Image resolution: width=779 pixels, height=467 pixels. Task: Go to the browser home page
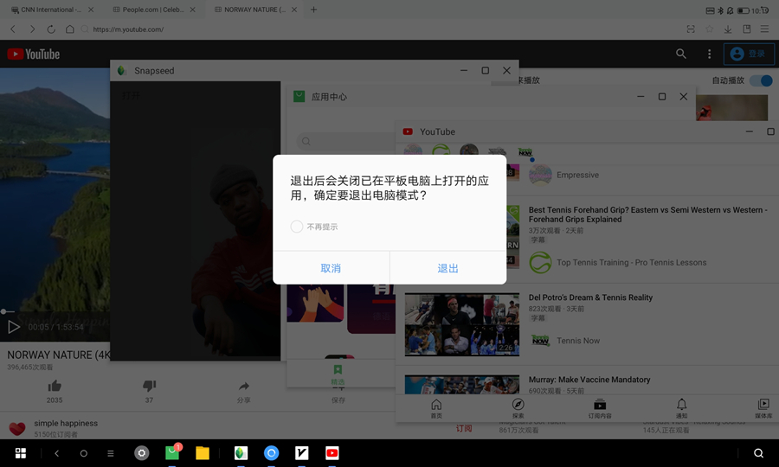click(70, 29)
